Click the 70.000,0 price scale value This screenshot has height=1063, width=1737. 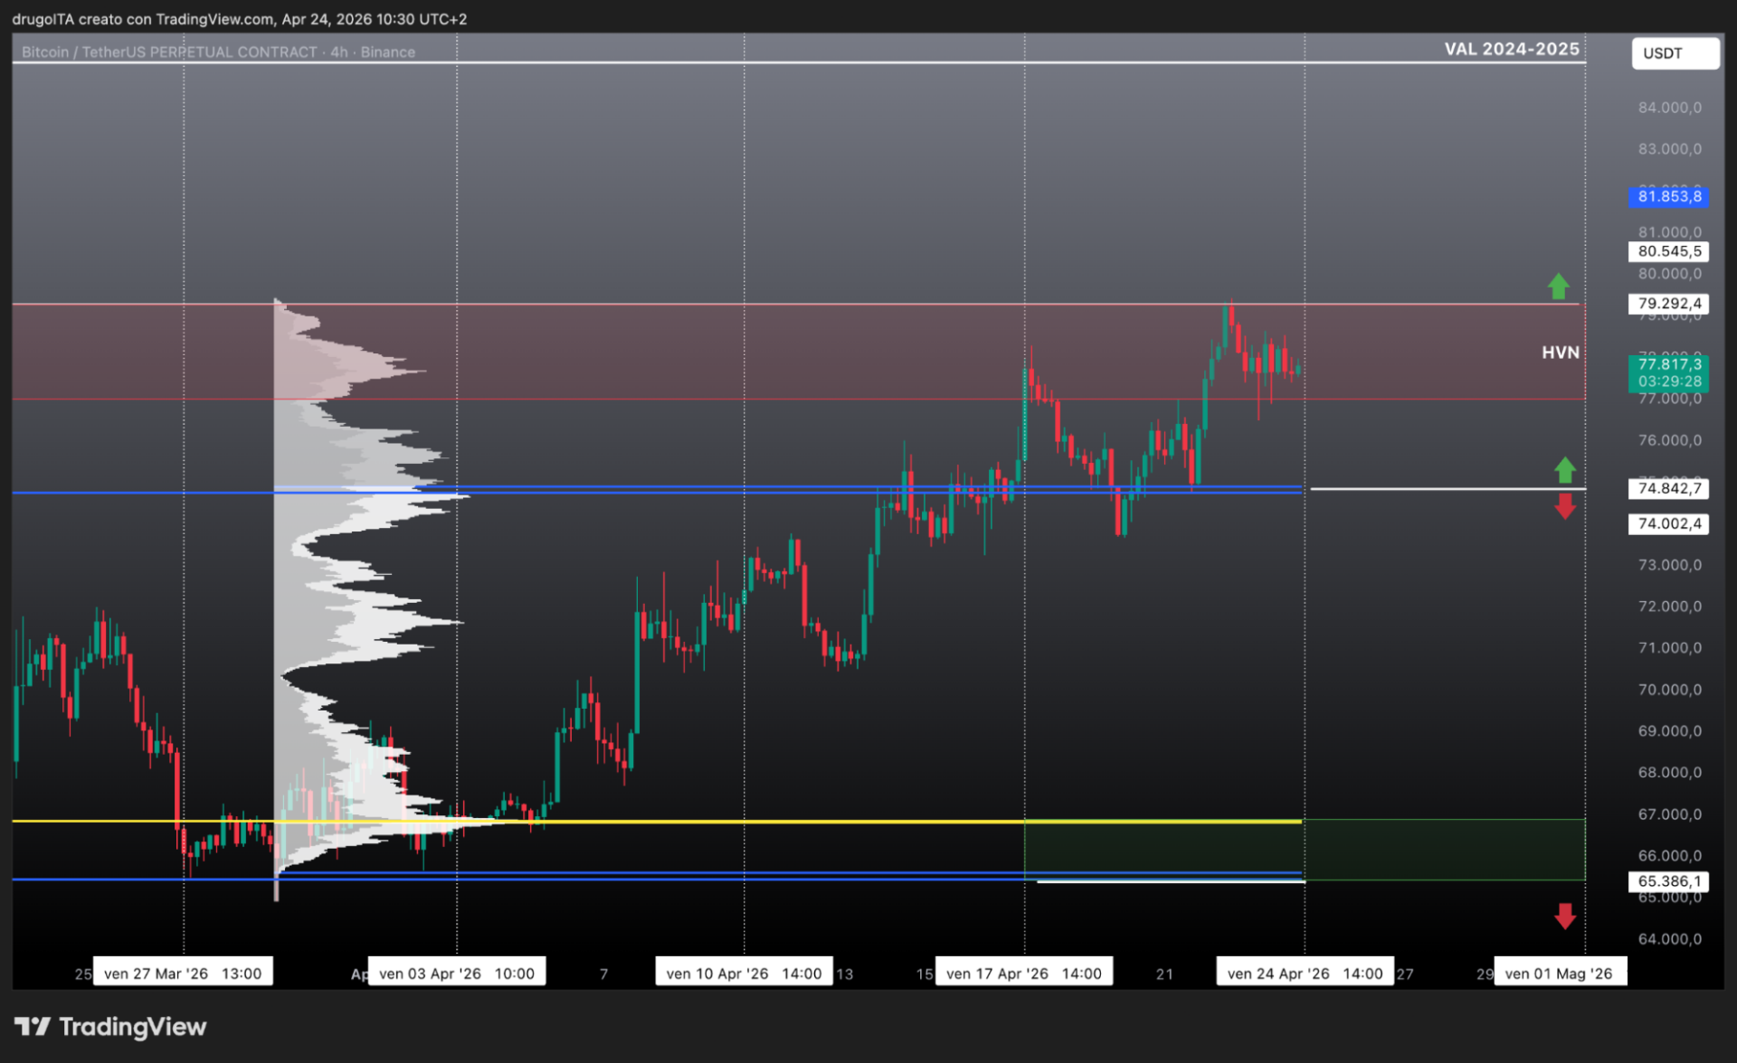(x=1669, y=690)
